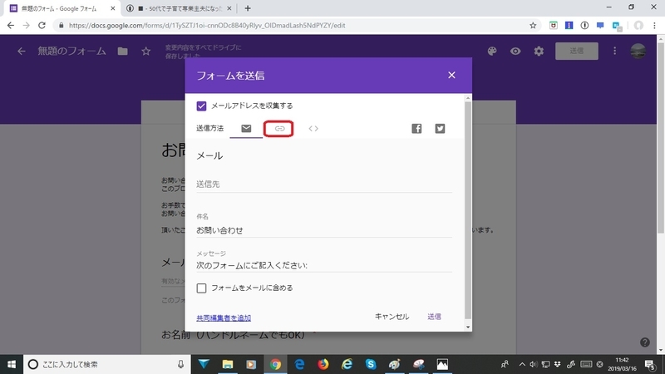Open the form settings gear icon
This screenshot has width=665, height=374.
coord(539,51)
